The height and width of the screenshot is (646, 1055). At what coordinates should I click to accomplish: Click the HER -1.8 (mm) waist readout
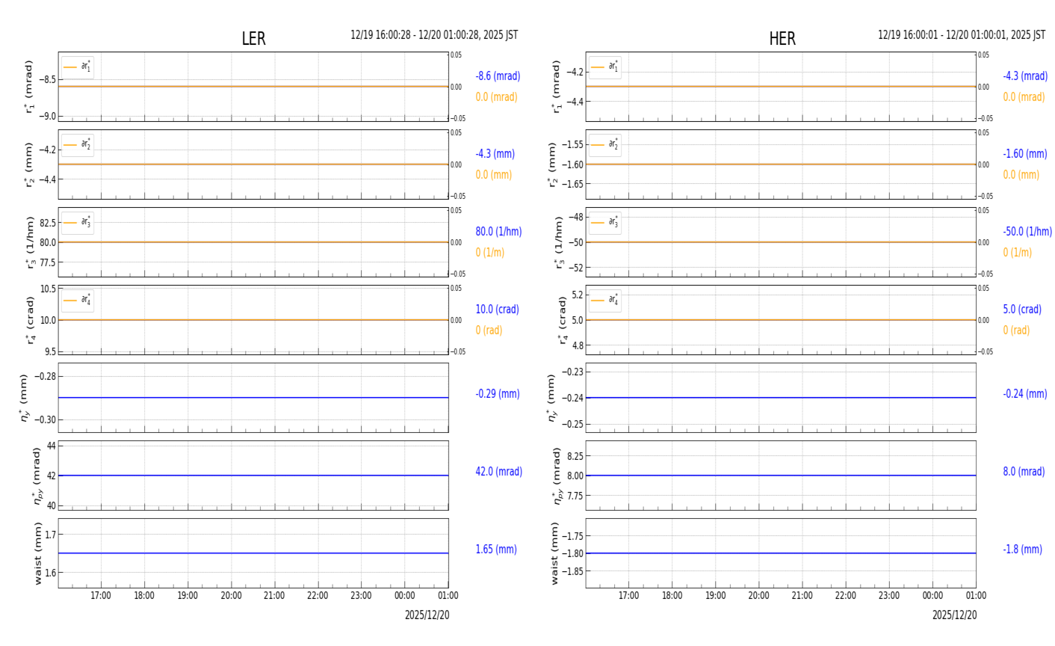click(x=1022, y=550)
